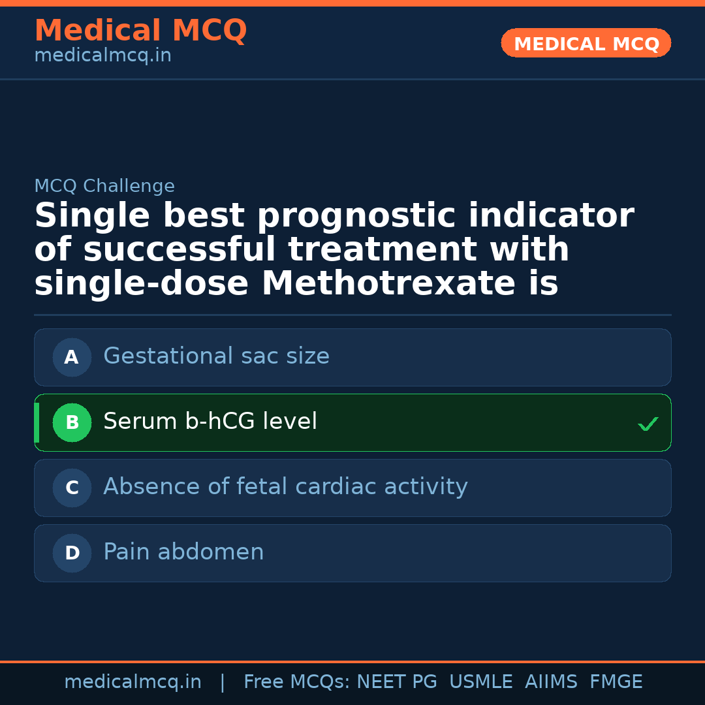Viewport: 705px width, 705px height.
Task: Click the "MCQ Challenge" label
Action: pyautogui.click(x=104, y=187)
